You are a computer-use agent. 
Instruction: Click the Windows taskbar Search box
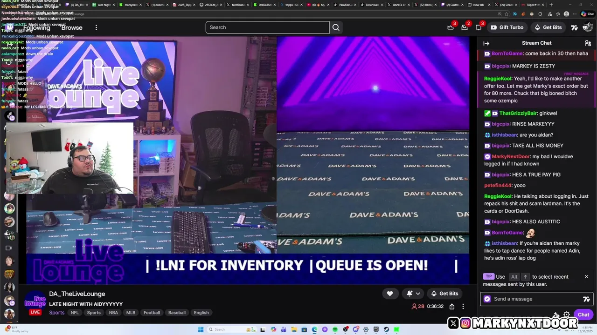[x=232, y=330]
